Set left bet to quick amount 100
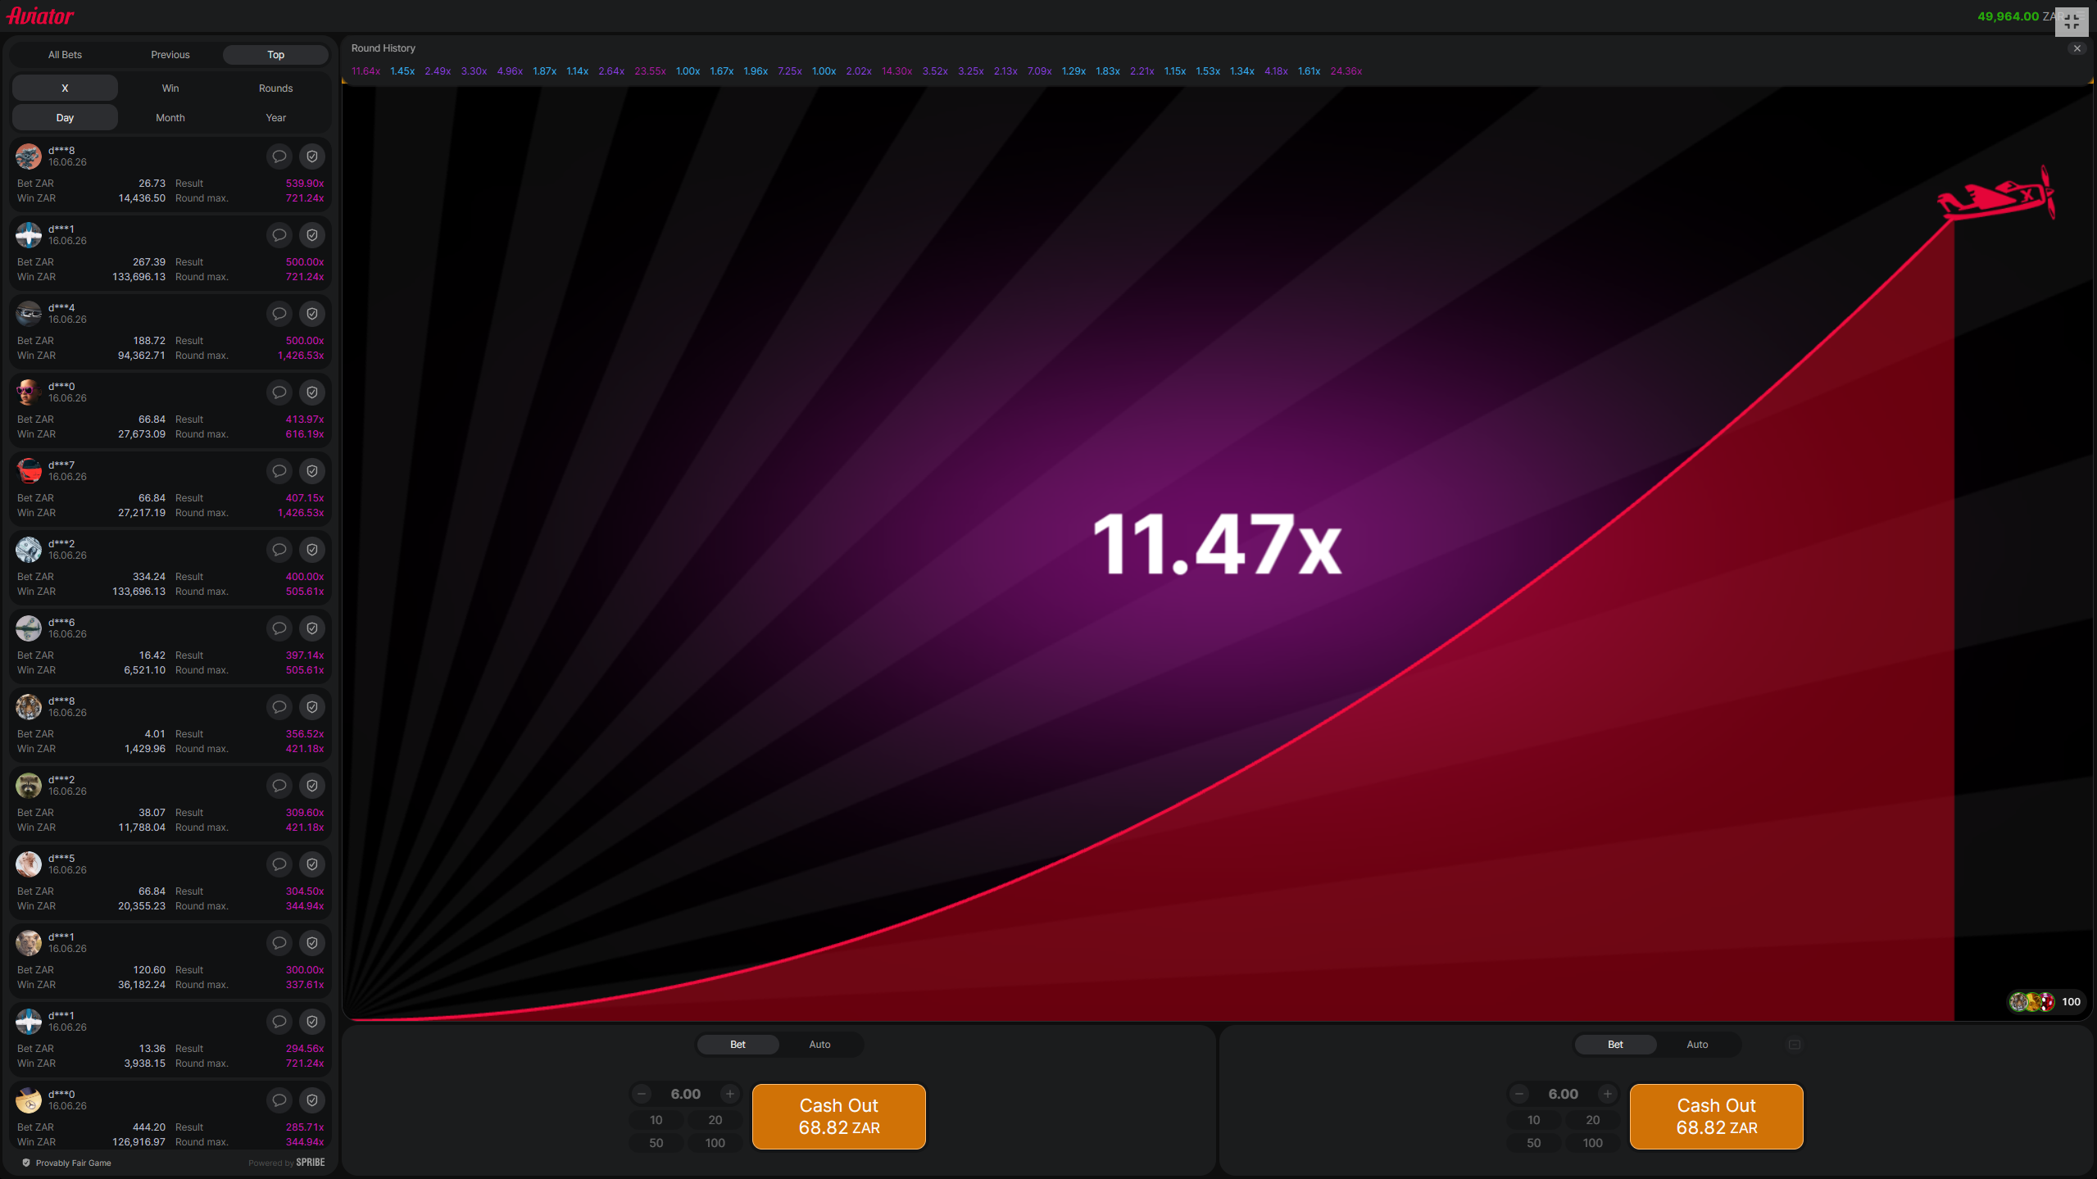 click(x=715, y=1143)
